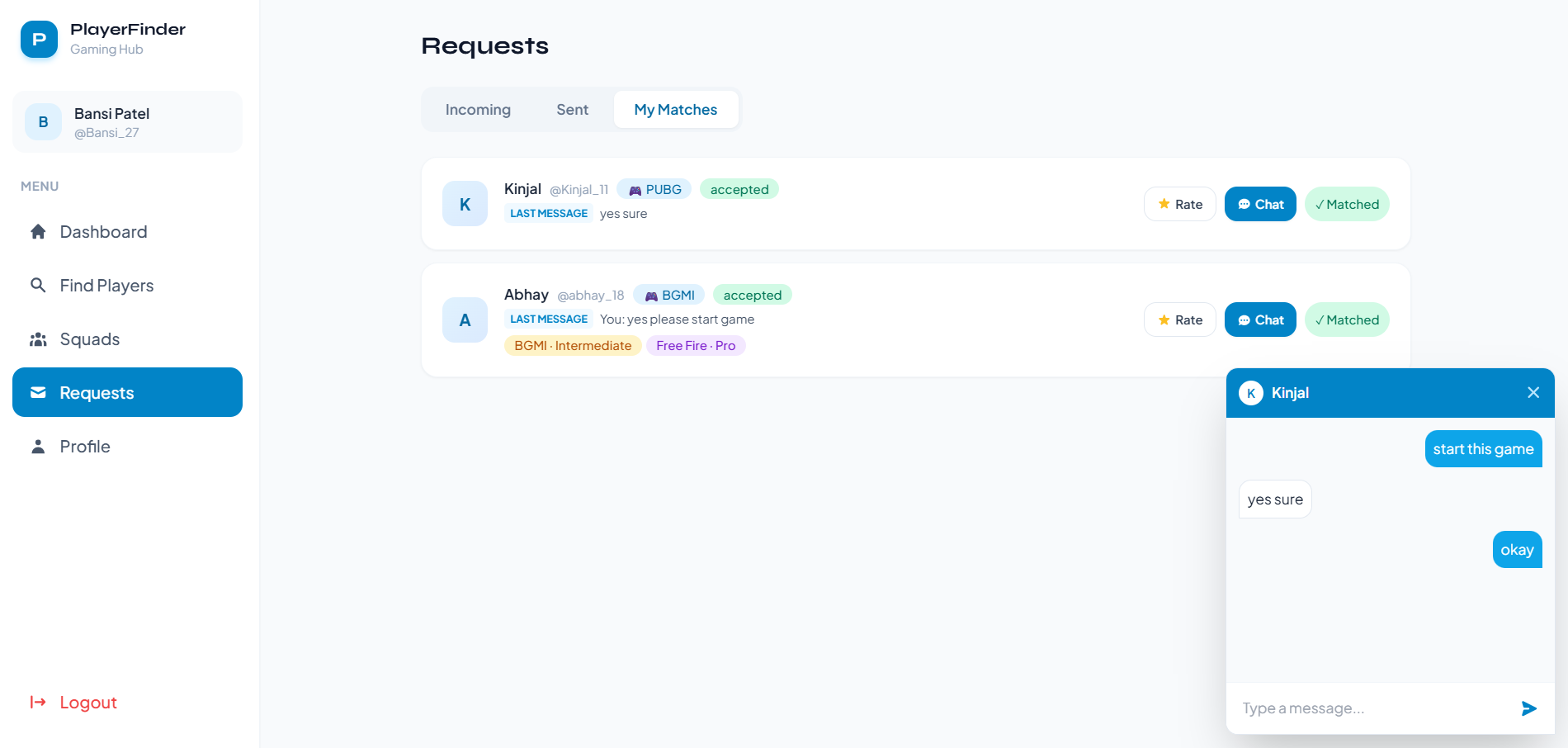Click the @Kinjal_11 username
The height and width of the screenshot is (748, 1568).
coord(579,190)
